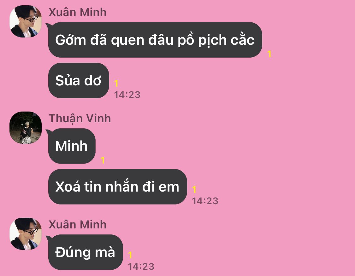Tap the 'Minh' message bubble
This screenshot has width=355, height=276.
click(x=72, y=146)
